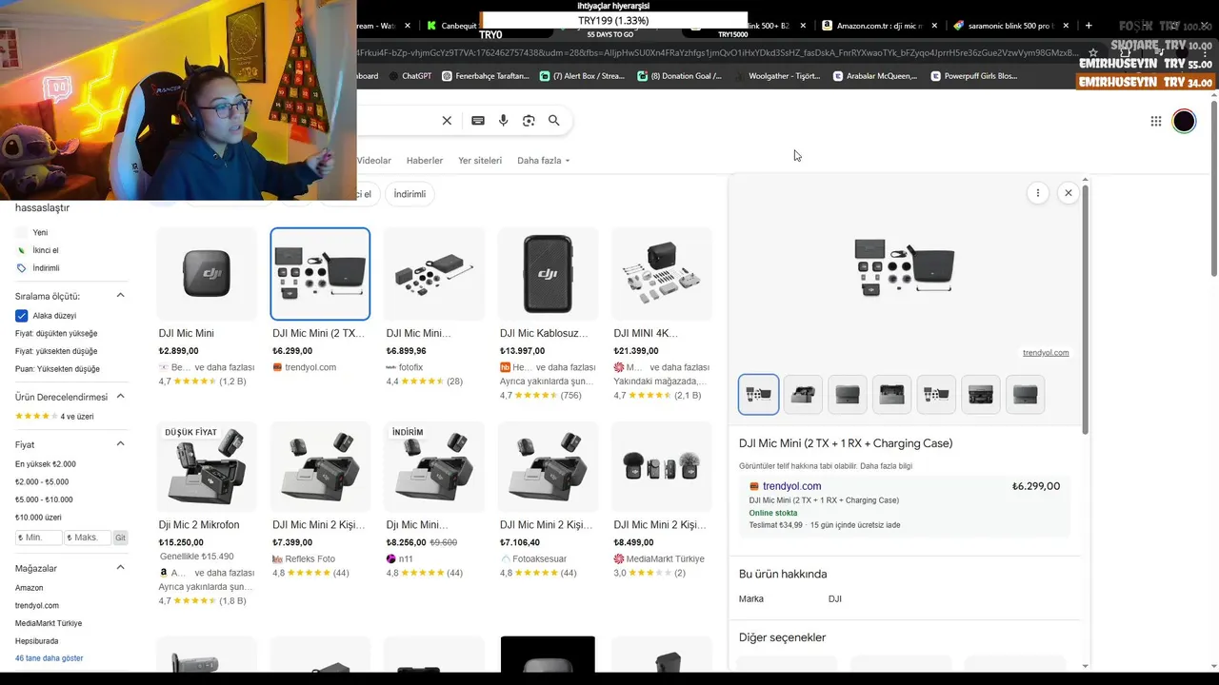Expand 46 tane daha göster stores

pos(50,658)
